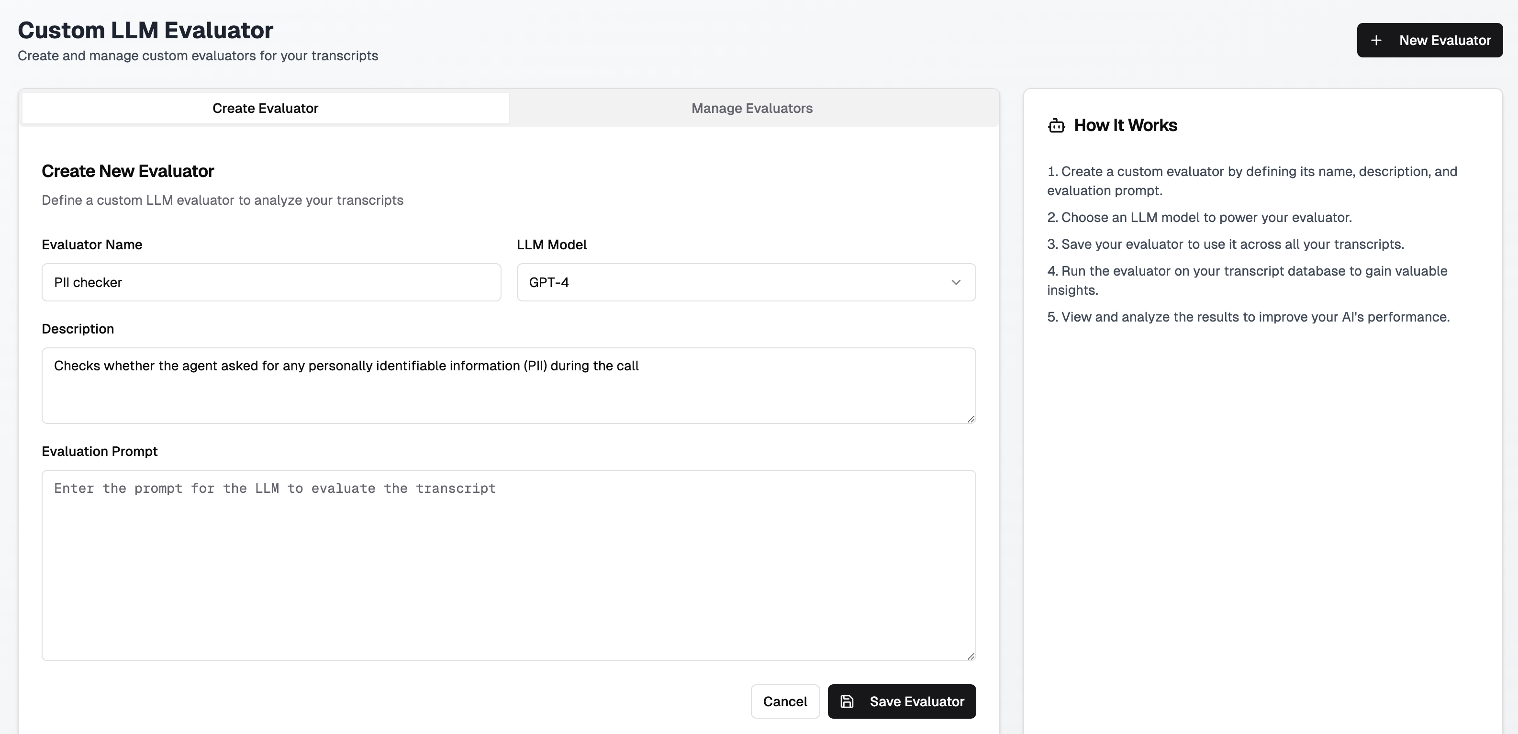Click the New Evaluator button
Image resolution: width=1518 pixels, height=734 pixels.
coord(1429,40)
